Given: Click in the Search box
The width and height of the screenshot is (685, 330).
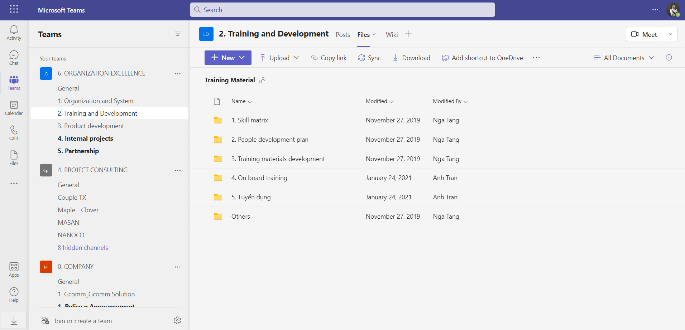Looking at the screenshot, I should tap(342, 10).
